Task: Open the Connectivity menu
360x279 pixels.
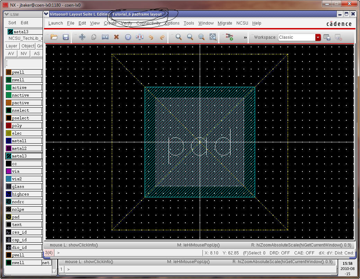Action: pos(148,23)
